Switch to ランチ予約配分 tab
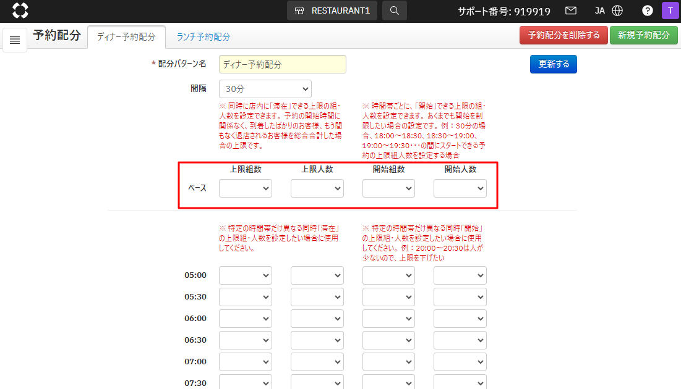Screen dimensions: 681x389 (x=203, y=37)
